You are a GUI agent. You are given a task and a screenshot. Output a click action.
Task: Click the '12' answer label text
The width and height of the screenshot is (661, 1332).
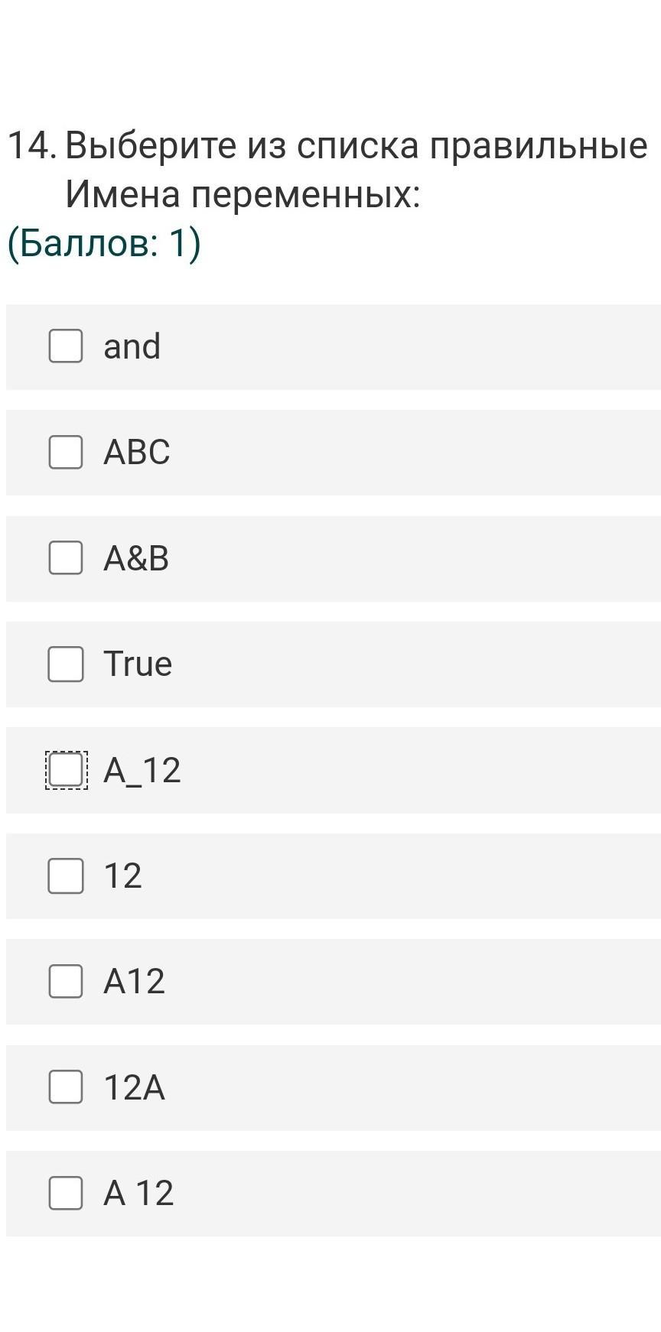click(x=122, y=876)
